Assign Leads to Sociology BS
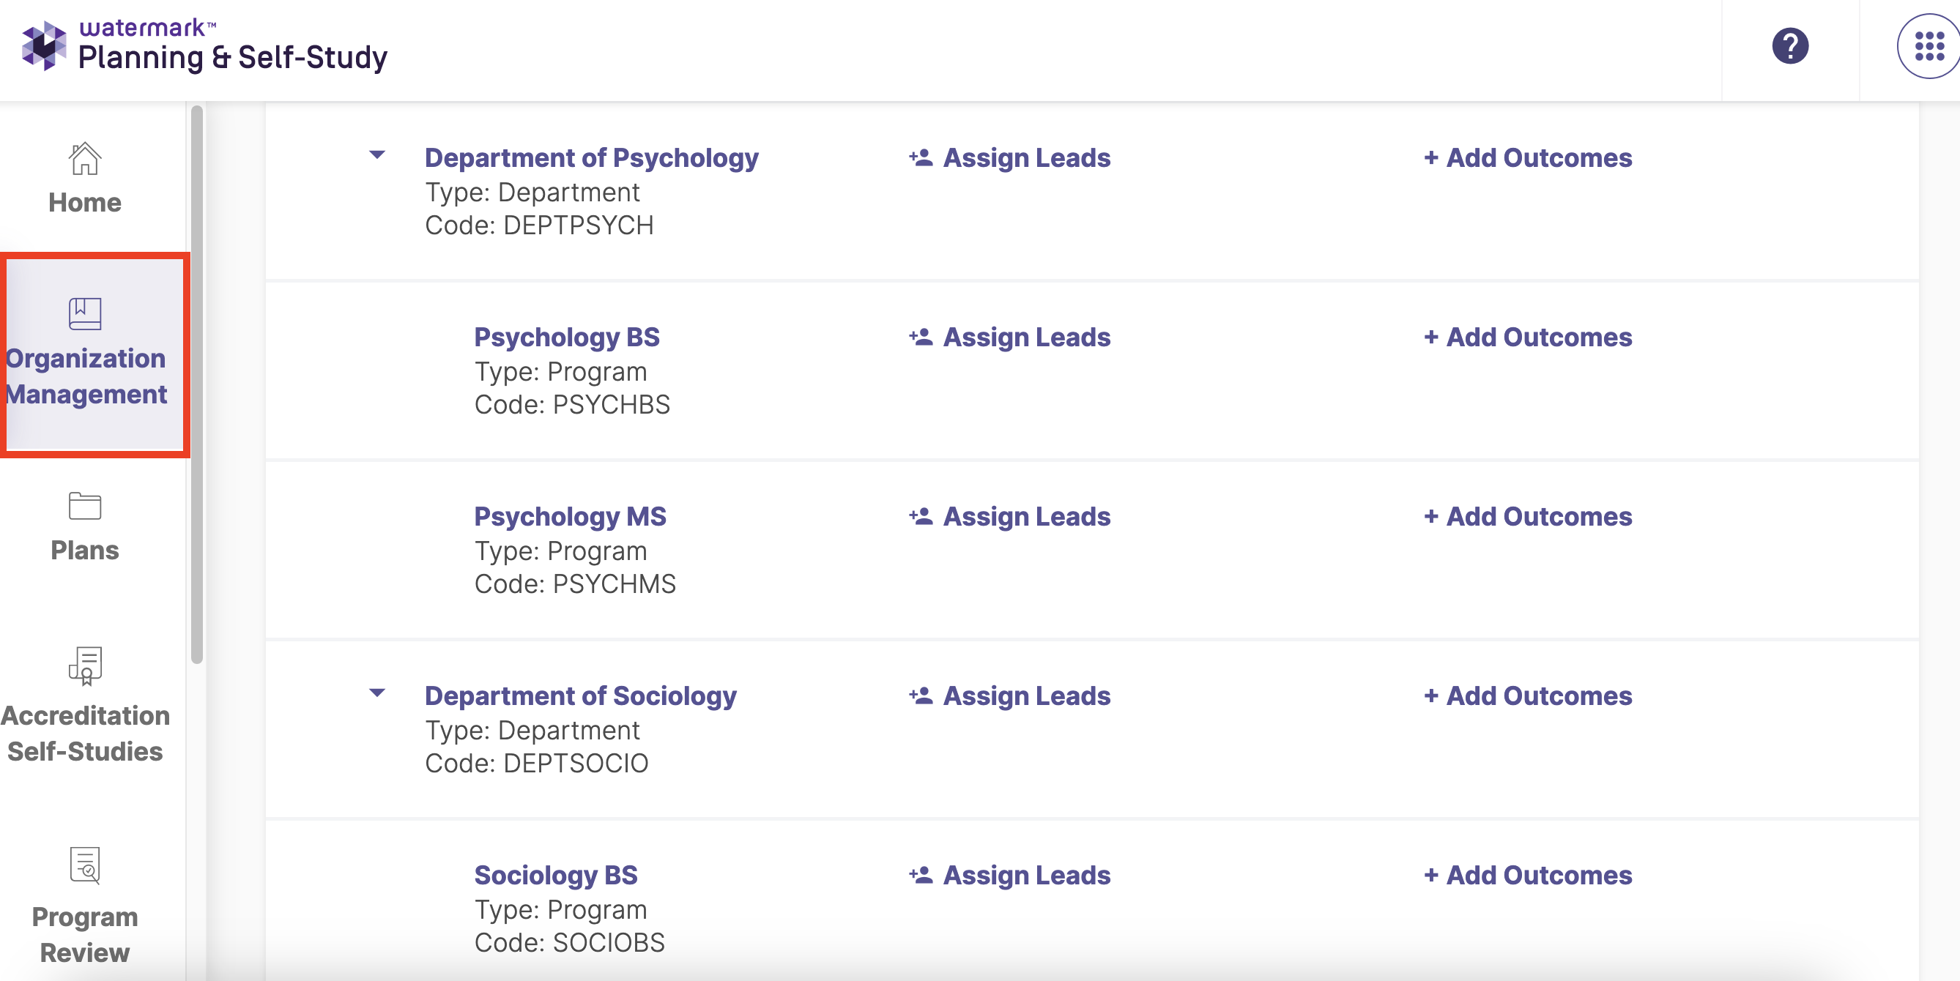The image size is (1960, 981). coord(1010,876)
